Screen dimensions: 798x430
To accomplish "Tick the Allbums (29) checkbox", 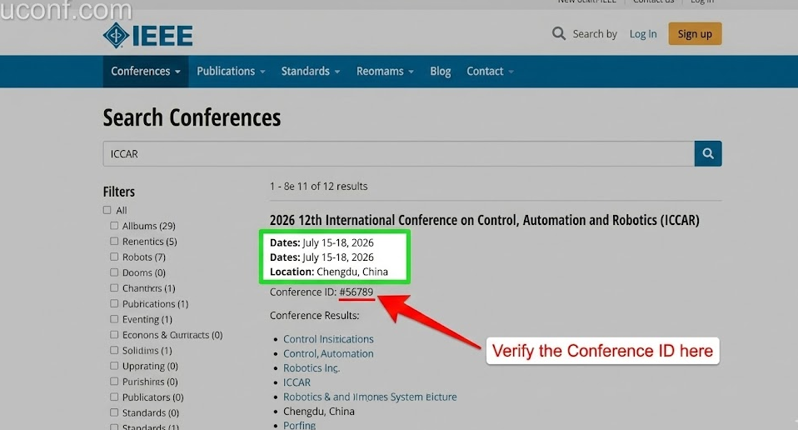I will click(114, 226).
